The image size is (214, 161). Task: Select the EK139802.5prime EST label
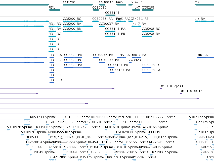click(48, 127)
